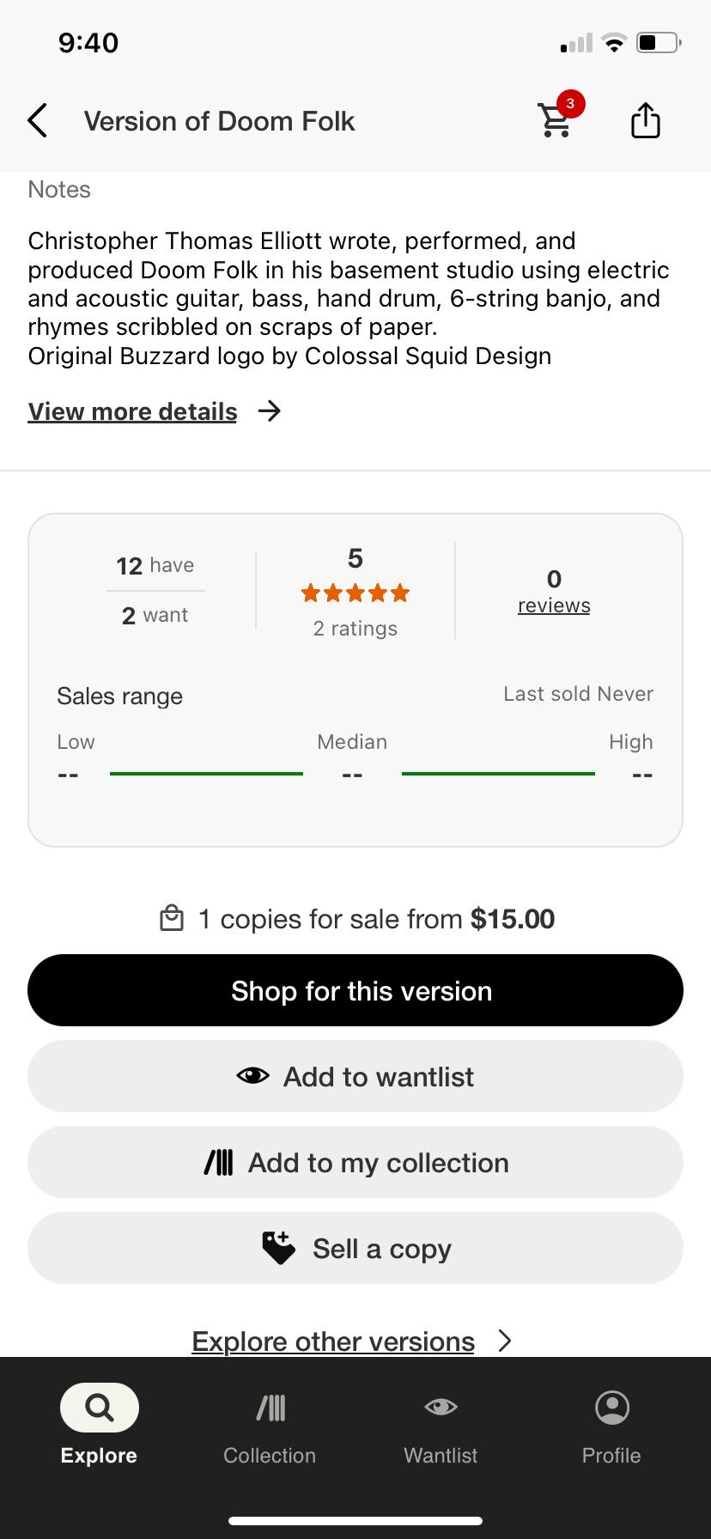This screenshot has width=711, height=1539.
Task: Go to the Profile tab
Action: pyautogui.click(x=611, y=1422)
